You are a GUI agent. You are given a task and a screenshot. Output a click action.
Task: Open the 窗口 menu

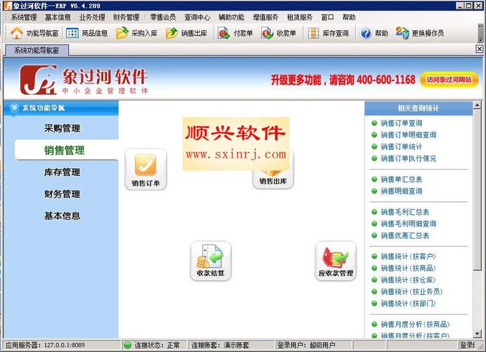(327, 18)
